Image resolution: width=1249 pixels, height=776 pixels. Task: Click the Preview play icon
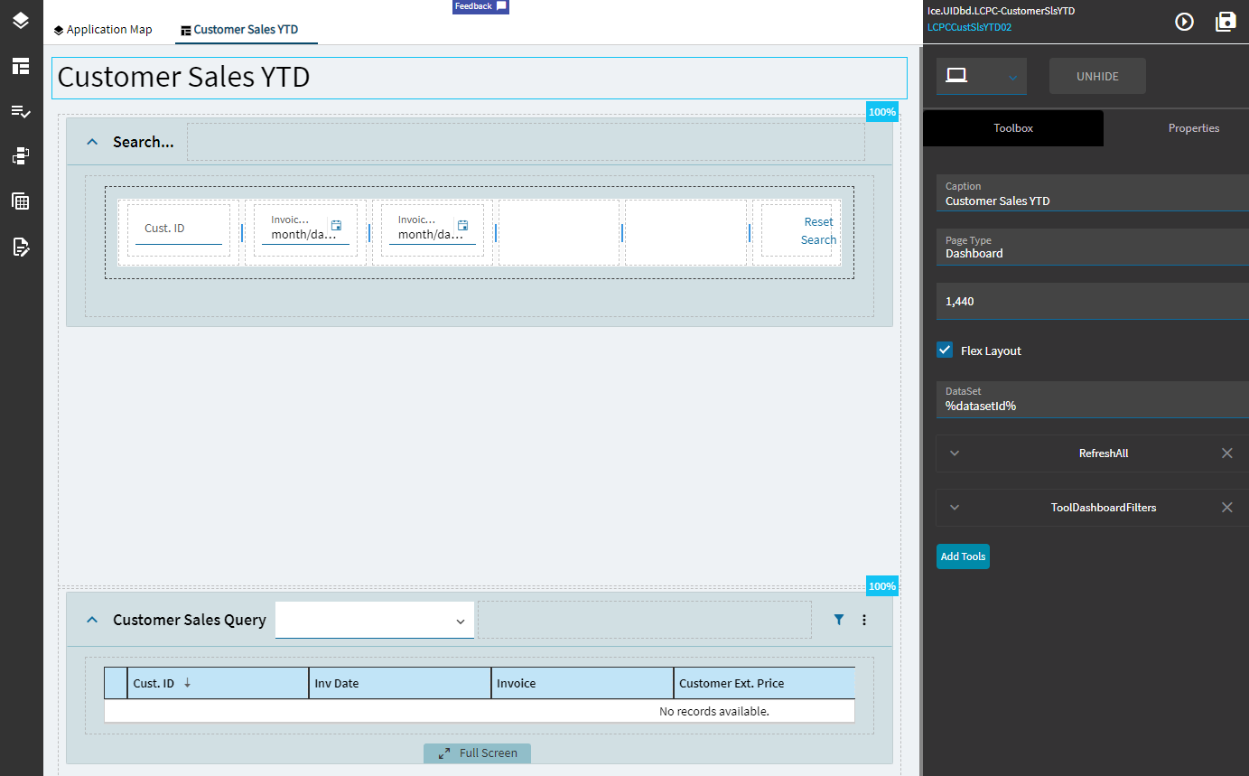(x=1184, y=22)
